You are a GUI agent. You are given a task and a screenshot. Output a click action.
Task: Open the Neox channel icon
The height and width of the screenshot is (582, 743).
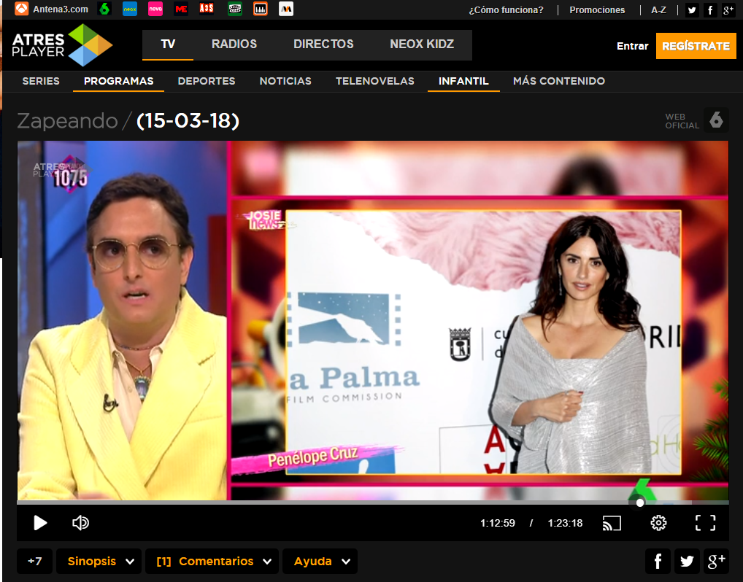[x=130, y=9]
